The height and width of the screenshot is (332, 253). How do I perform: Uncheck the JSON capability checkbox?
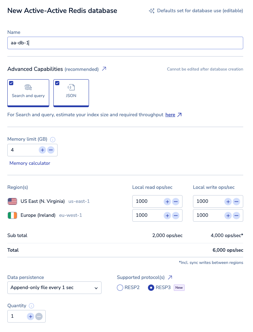57,83
